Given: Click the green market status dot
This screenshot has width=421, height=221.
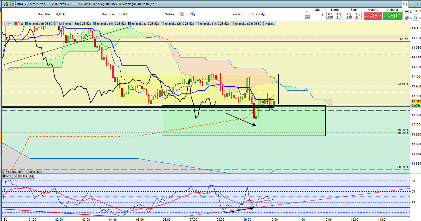Looking at the screenshot, I should (120, 4).
